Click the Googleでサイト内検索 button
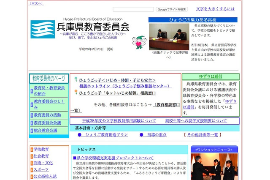Viewport: 270px width, 180px height. click(x=172, y=9)
